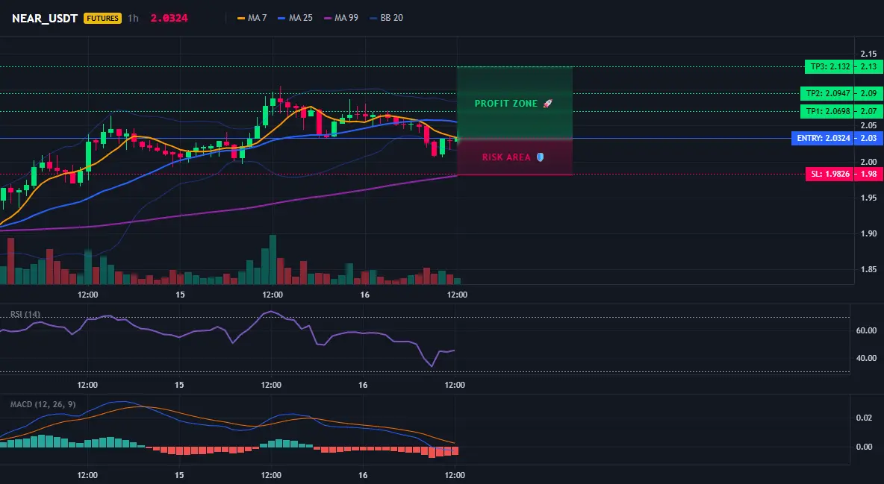Toggle the BB 20 legend entry
Image resolution: width=884 pixels, height=484 pixels.
(x=386, y=18)
